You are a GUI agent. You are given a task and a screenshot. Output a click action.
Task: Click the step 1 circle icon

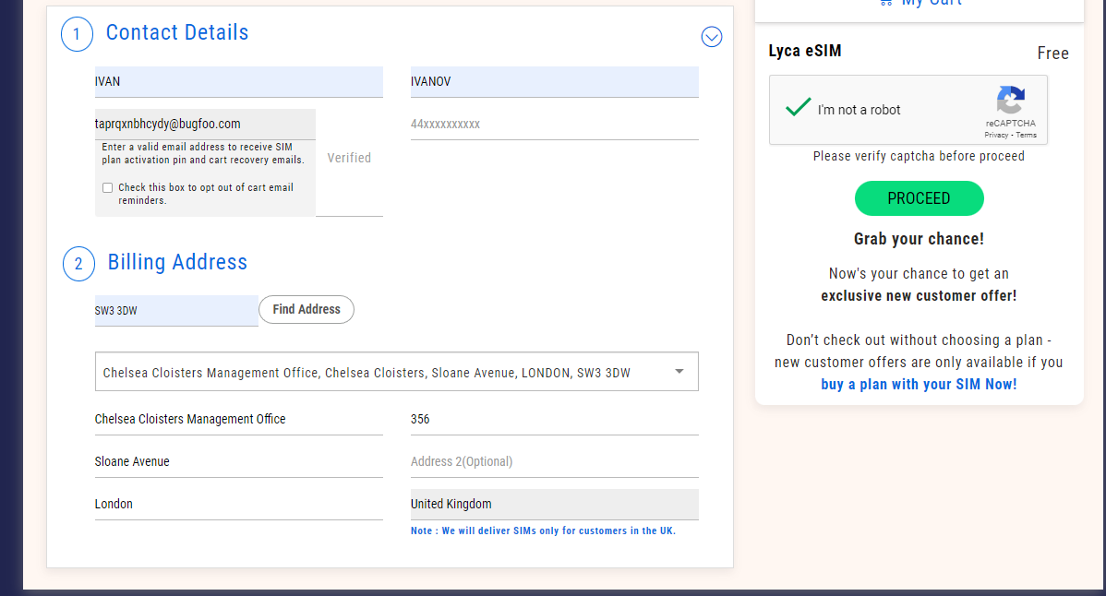(x=77, y=35)
